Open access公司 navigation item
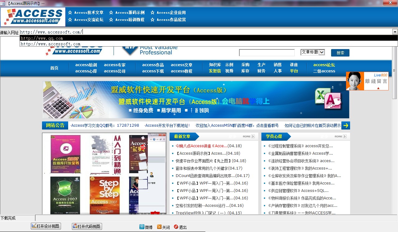 click(x=115, y=71)
